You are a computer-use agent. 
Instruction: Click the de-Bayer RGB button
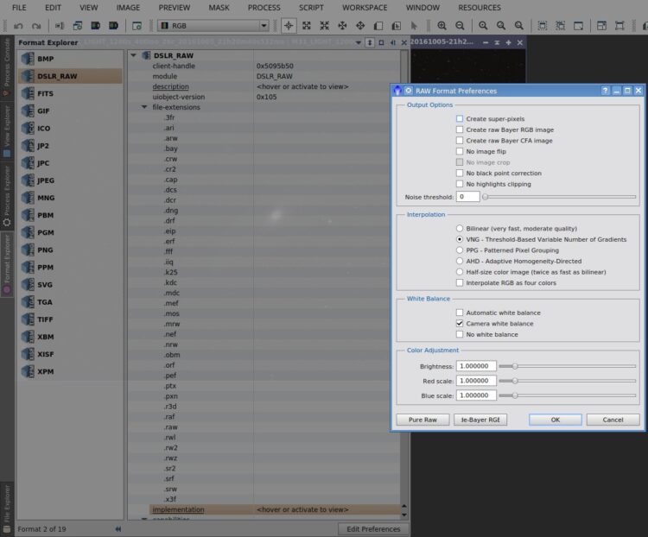tap(480, 420)
